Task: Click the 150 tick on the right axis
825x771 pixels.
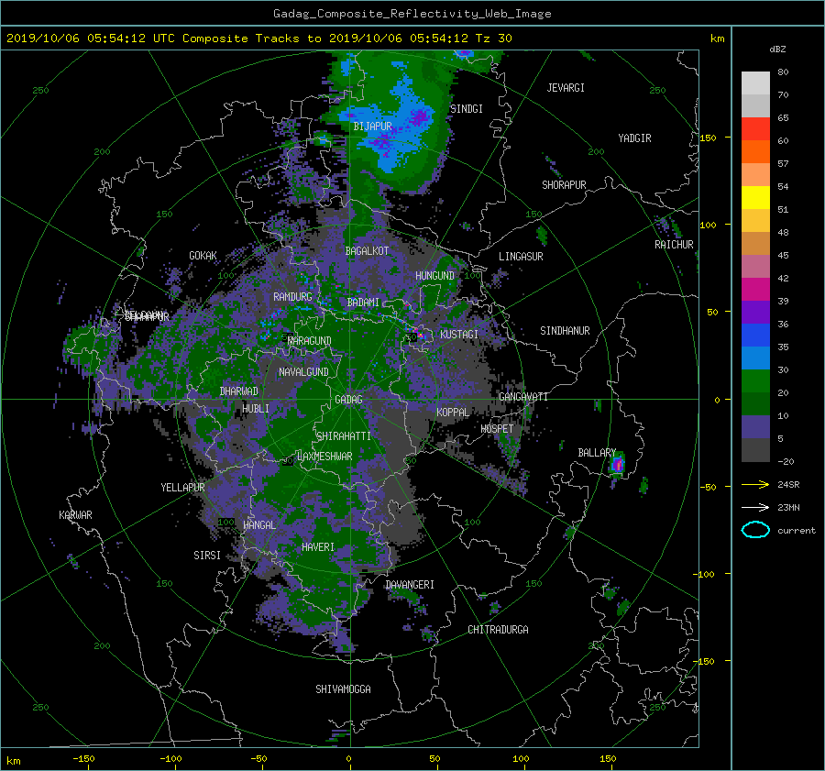Action: 709,138
